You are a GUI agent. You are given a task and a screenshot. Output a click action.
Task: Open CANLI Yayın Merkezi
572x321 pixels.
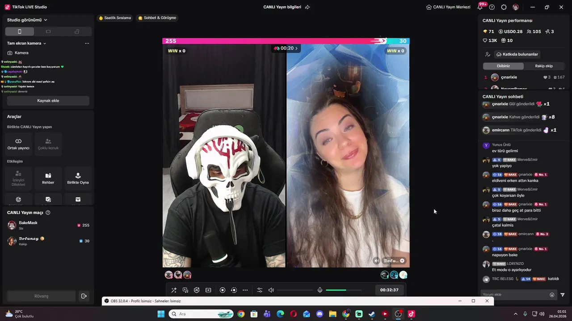tap(448, 7)
